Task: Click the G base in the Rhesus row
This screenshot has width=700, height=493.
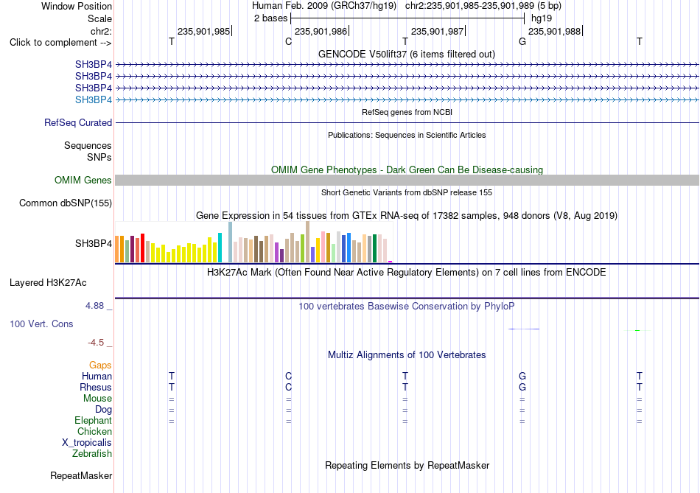Action: 522,387
